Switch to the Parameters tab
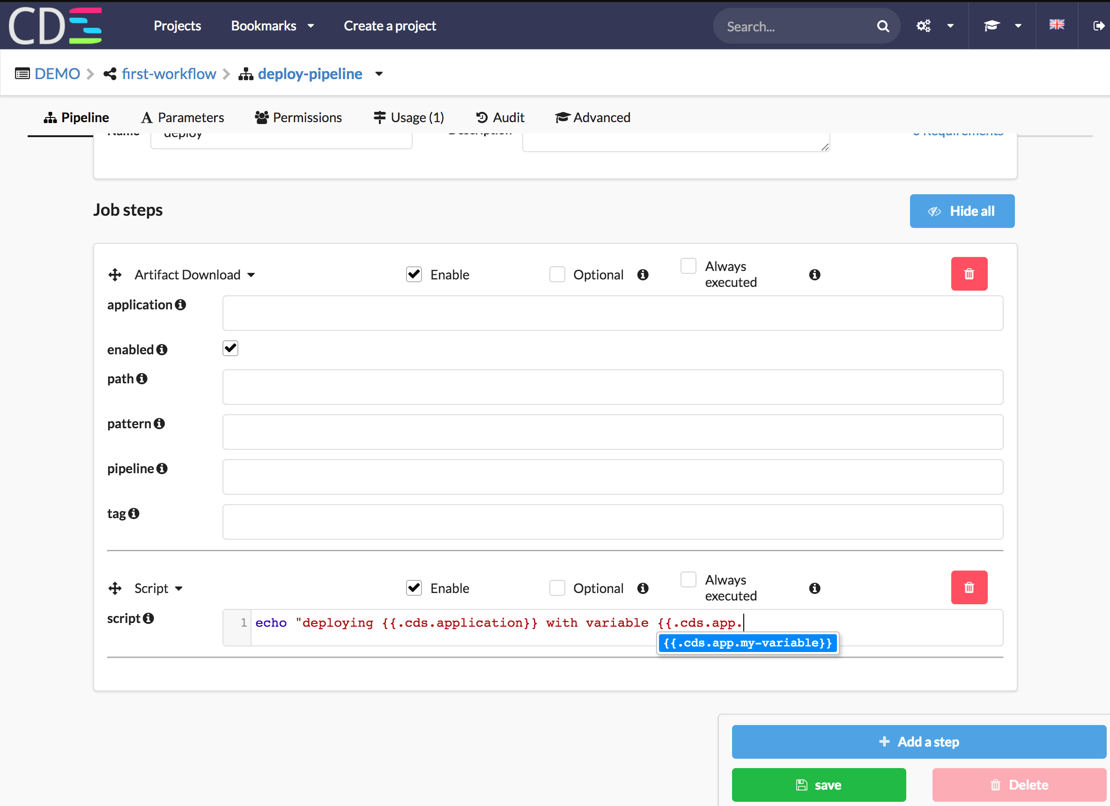Viewport: 1110px width, 806px height. click(x=183, y=117)
